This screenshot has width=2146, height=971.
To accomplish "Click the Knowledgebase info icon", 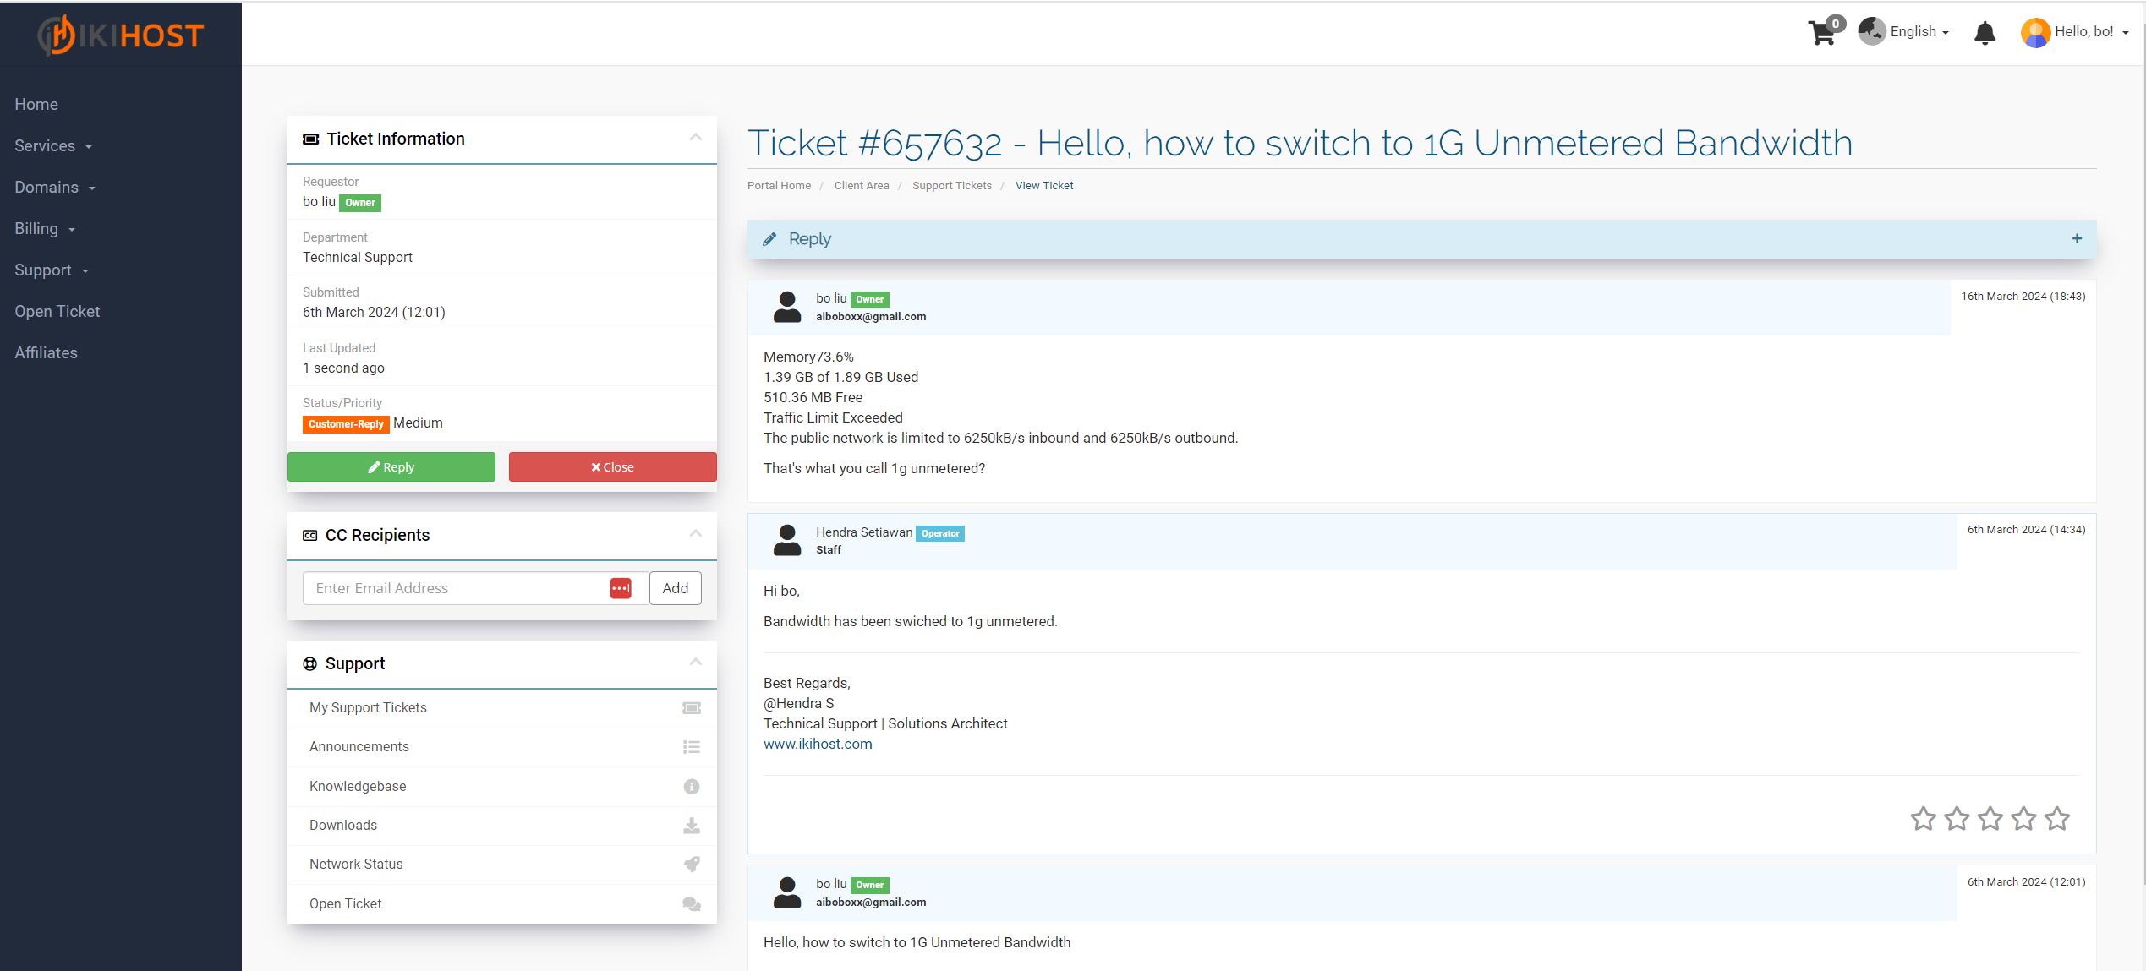I will (x=692, y=786).
